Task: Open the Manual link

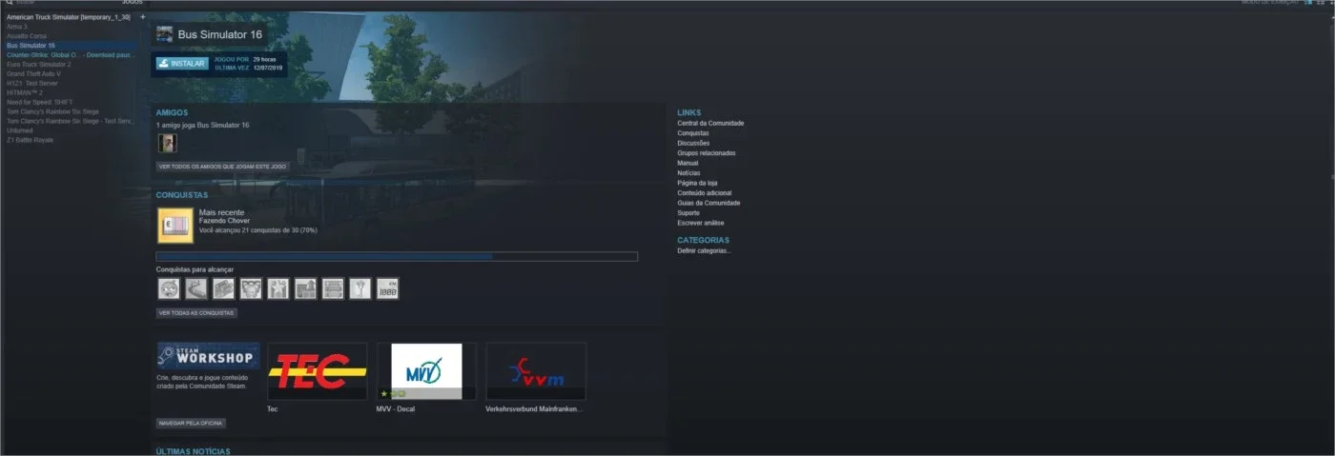Action: pyautogui.click(x=688, y=163)
